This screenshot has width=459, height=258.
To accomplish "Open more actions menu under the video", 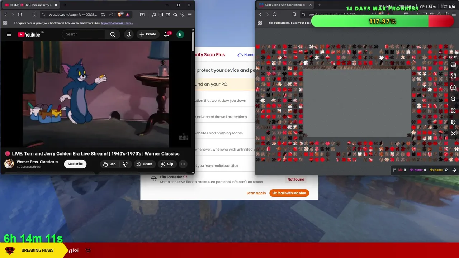I will pos(183,164).
